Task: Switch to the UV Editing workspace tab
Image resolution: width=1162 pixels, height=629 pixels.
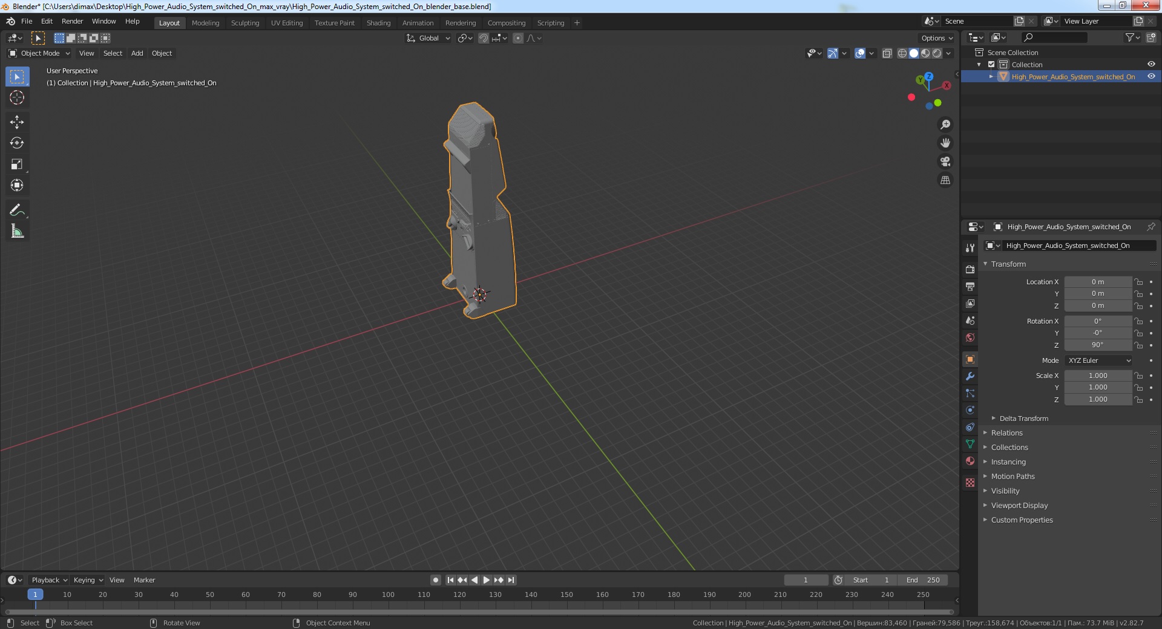Action: tap(287, 23)
